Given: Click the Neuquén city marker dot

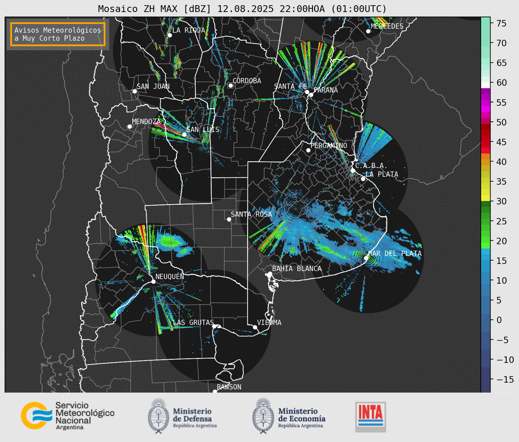Looking at the screenshot, I should point(153,282).
